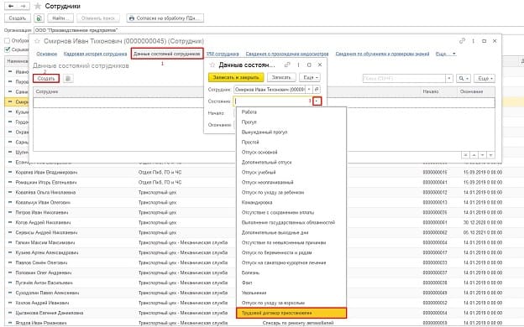Expand the Ещё tab overflow in employee card
Image resolution: width=524 pixels, height=327 pixels.
pos(446,54)
